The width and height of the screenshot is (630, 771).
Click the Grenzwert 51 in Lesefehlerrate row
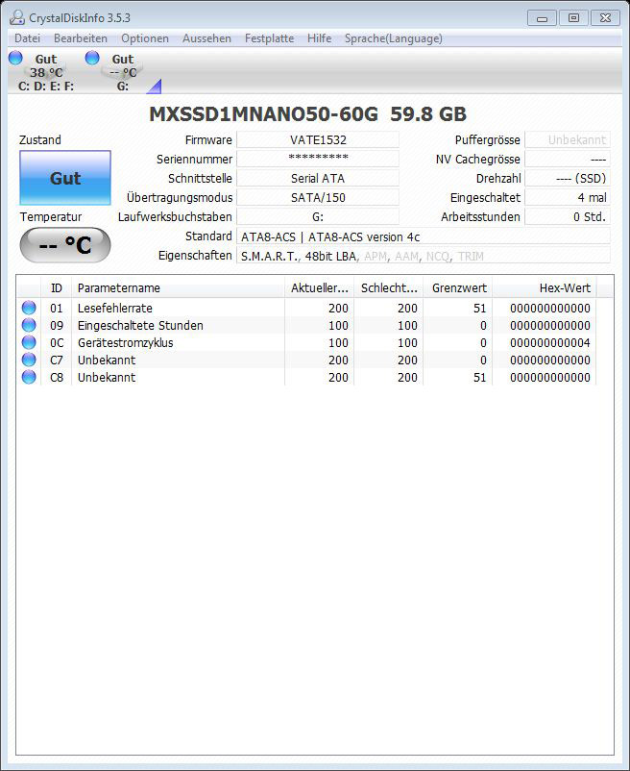click(x=480, y=309)
